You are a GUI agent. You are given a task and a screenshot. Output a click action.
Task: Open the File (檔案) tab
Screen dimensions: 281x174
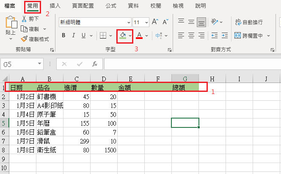(x=10, y=6)
